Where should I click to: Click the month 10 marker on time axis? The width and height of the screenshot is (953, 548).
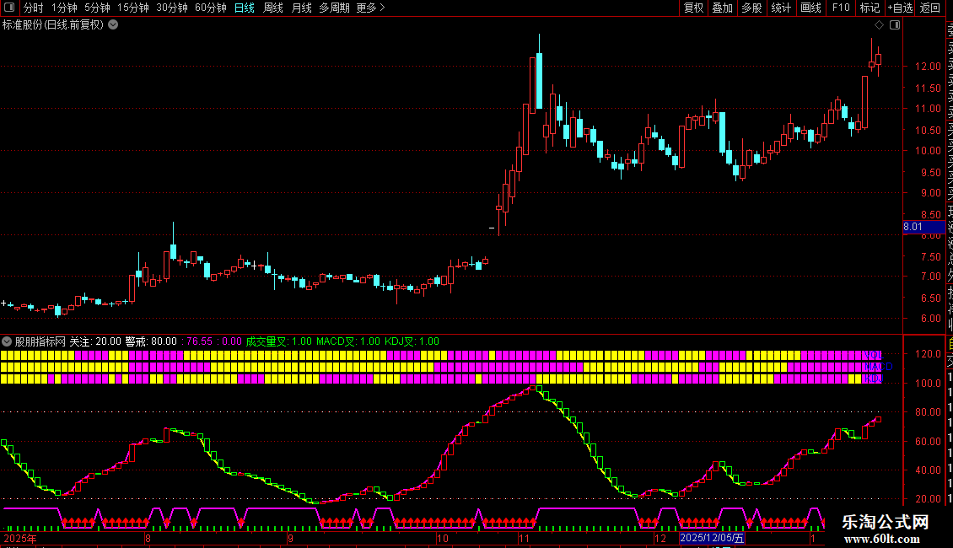(443, 538)
